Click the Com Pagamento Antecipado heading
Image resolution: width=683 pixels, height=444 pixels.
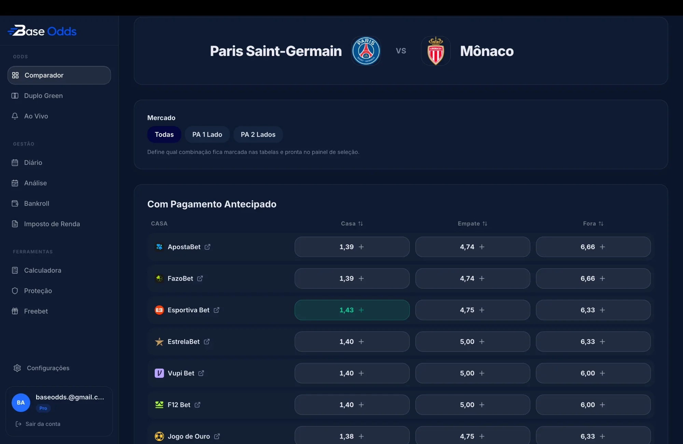tap(212, 204)
